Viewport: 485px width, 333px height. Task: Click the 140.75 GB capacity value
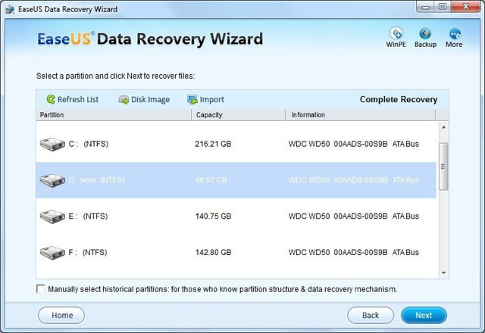(x=213, y=216)
